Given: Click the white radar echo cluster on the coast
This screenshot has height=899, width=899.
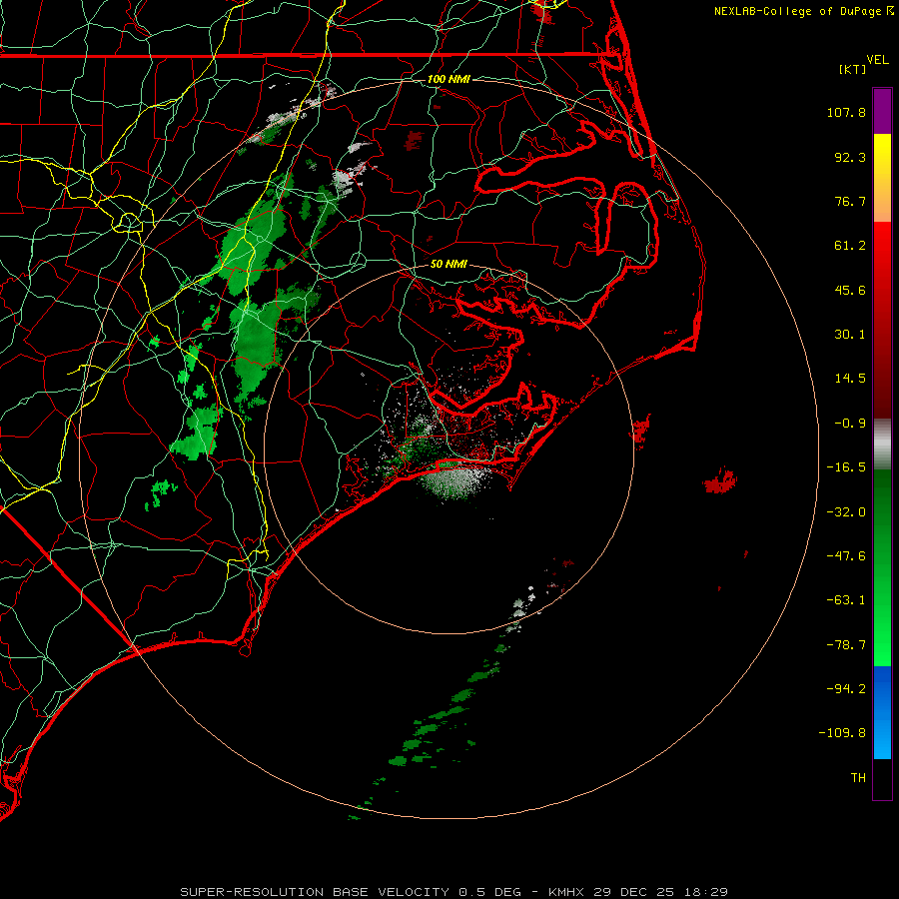Looking at the screenshot, I should point(454,481).
